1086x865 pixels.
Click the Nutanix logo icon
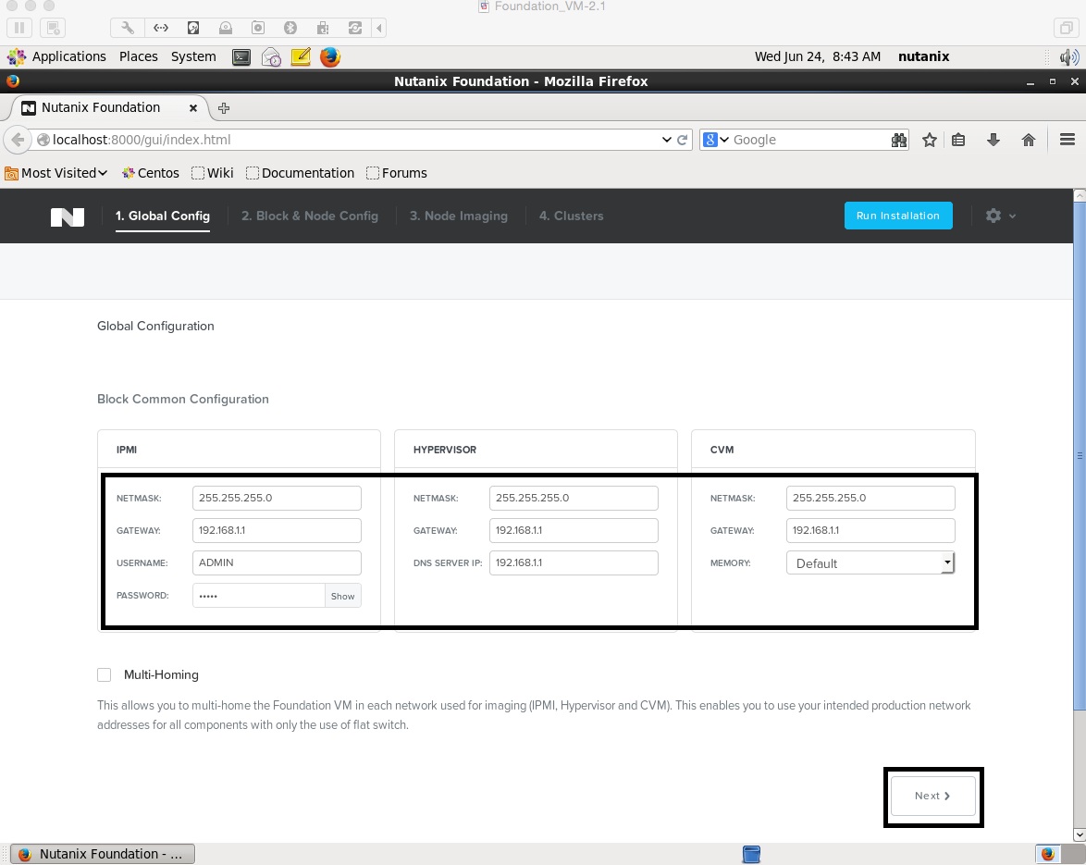point(68,216)
